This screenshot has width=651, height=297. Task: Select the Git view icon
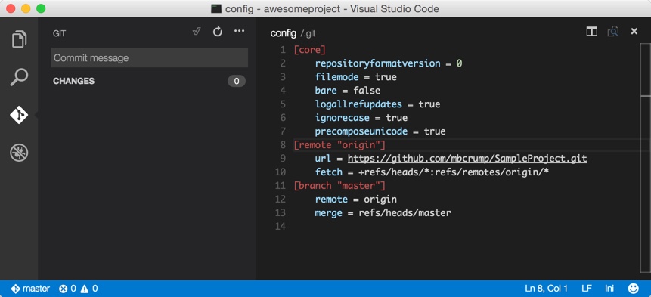[x=19, y=115]
